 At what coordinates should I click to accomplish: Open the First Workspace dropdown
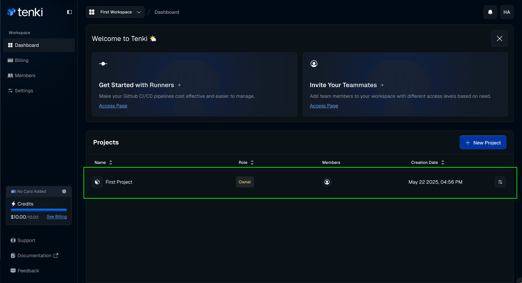[115, 12]
